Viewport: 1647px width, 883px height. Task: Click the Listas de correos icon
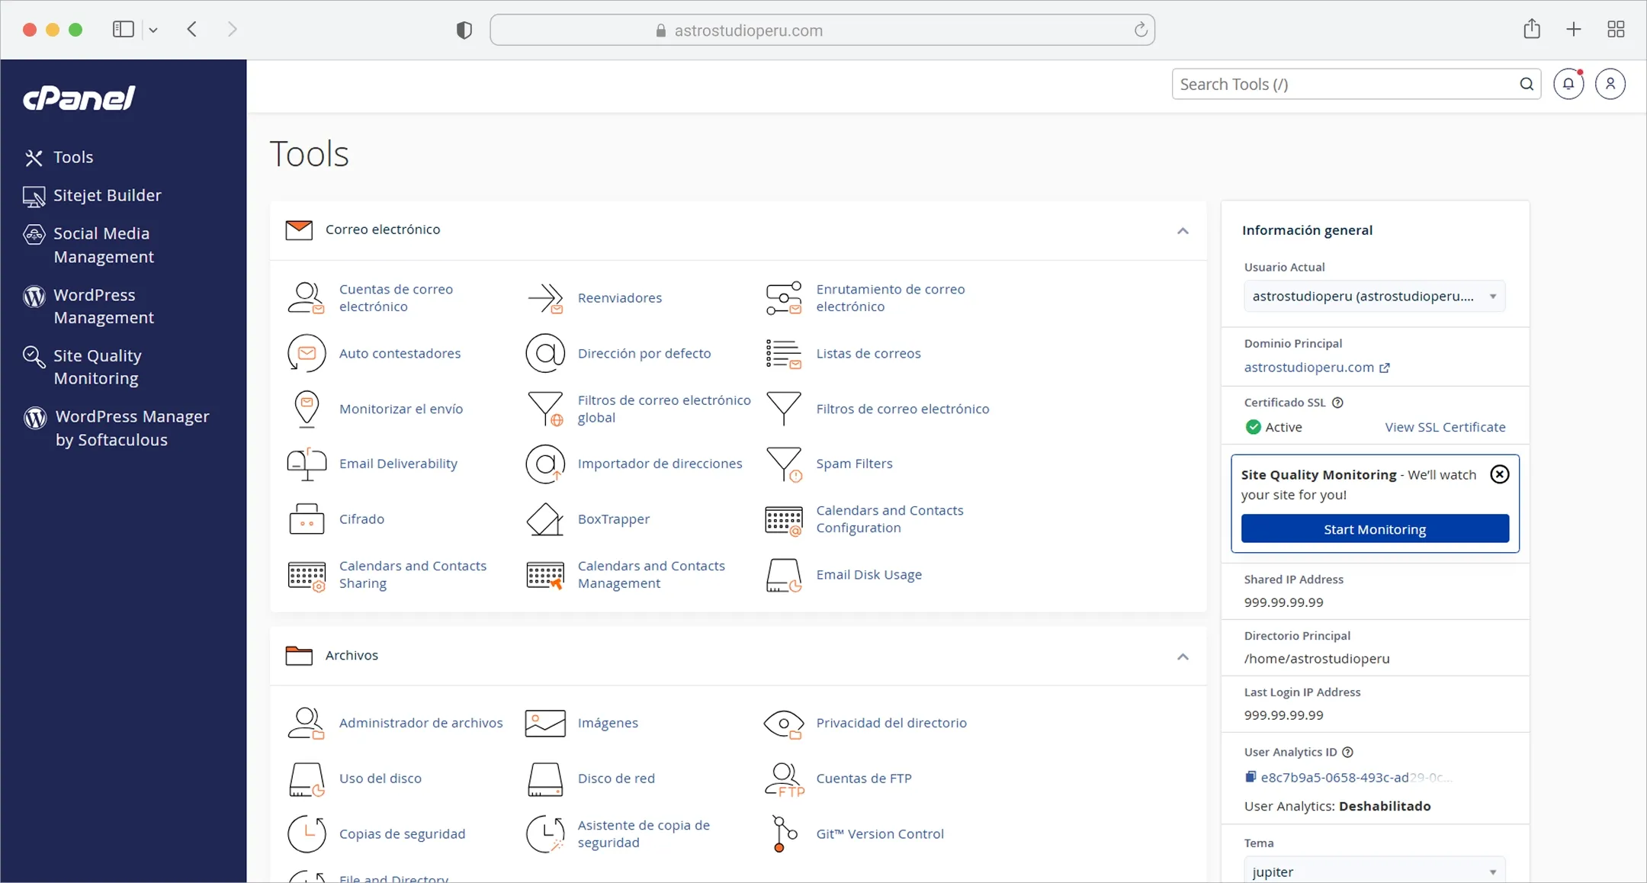click(x=784, y=354)
